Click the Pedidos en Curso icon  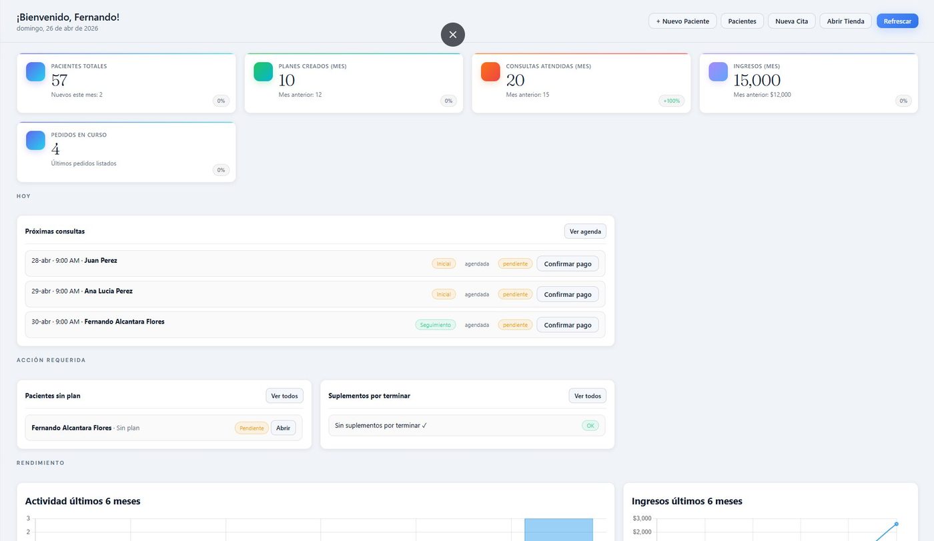[35, 140]
